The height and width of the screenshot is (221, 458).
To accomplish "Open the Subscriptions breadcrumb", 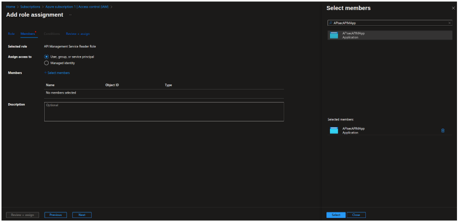I will pyautogui.click(x=30, y=7).
